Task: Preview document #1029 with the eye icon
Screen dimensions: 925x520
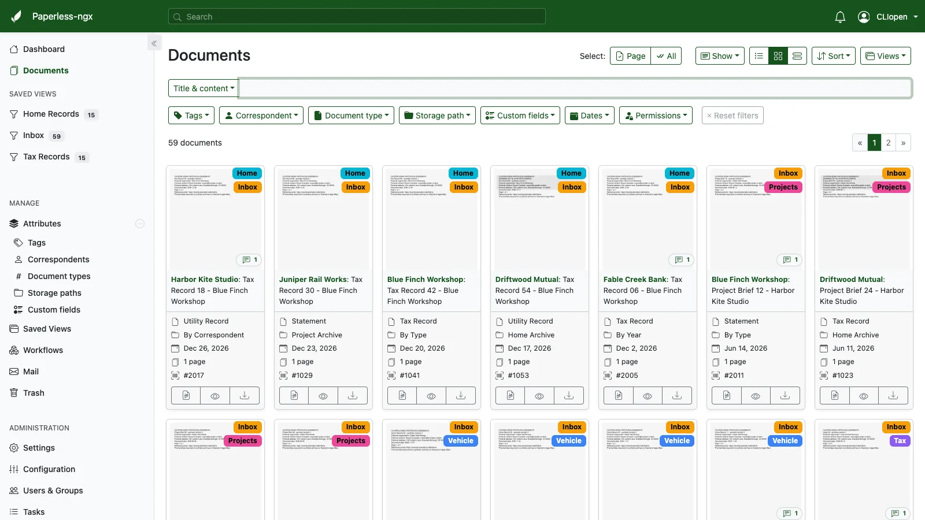Action: coord(323,396)
